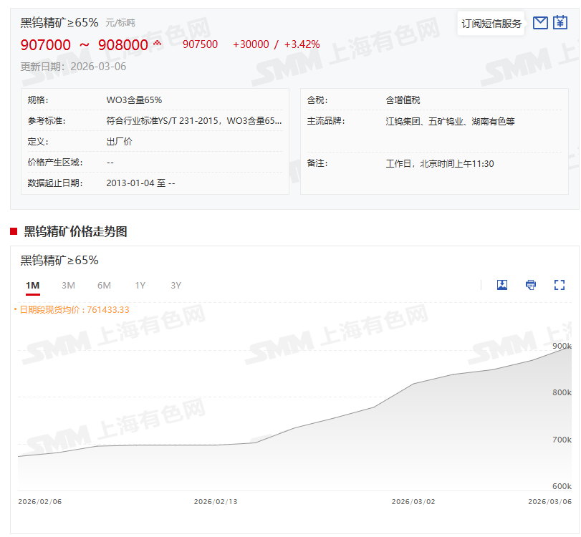Screen dimensions: 581x537
Task: Click the red price-rise arrow icon
Action: (x=157, y=44)
